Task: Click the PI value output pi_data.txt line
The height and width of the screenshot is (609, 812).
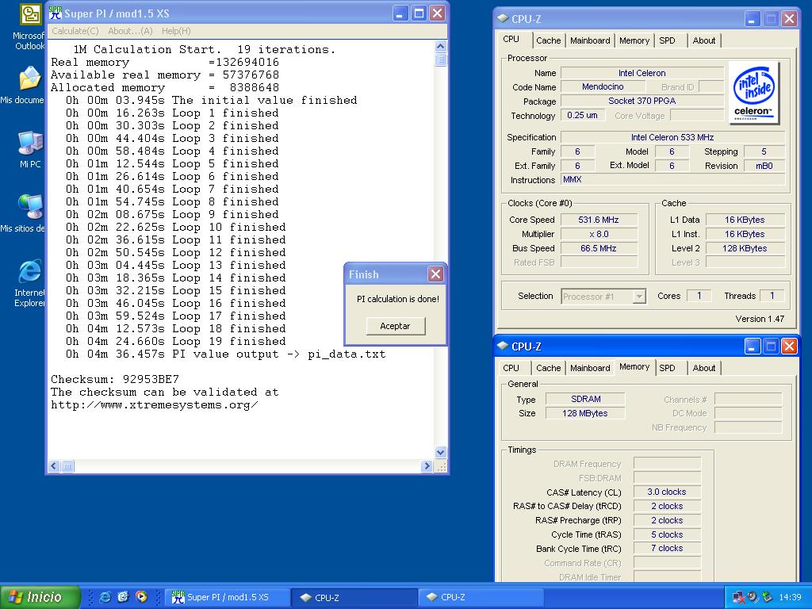Action: (226, 354)
